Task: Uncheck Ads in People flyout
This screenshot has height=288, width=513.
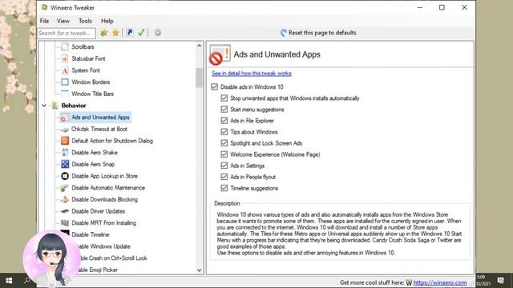Action: pos(224,177)
